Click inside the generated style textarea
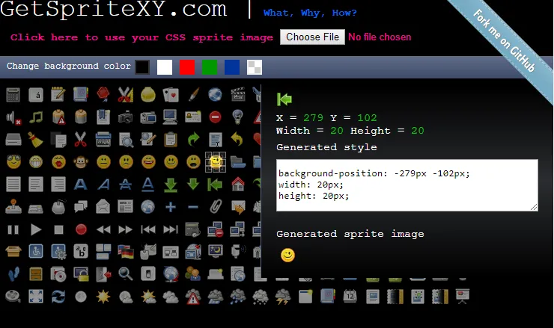Screen dimensions: 554x328 pos(407,185)
